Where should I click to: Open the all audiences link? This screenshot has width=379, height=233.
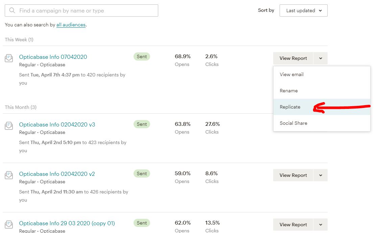[x=71, y=25]
